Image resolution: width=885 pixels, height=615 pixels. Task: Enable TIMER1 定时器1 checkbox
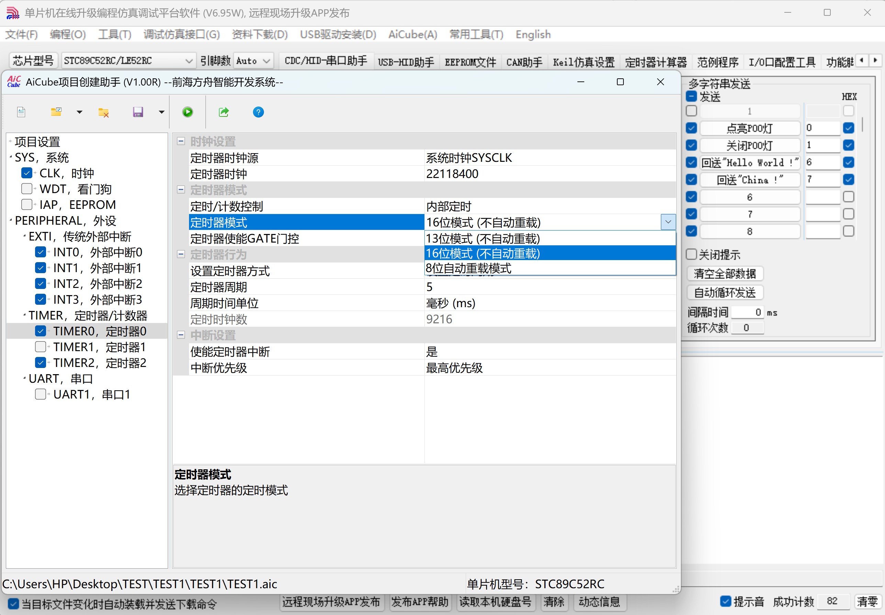(x=41, y=347)
